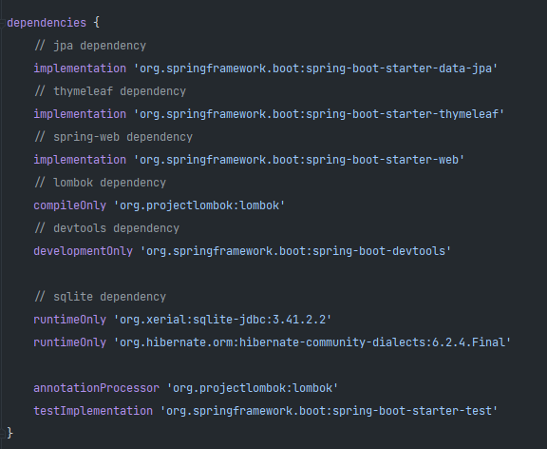Click the hibernate-community-dialects:6.2.4.Final string

(x=312, y=342)
